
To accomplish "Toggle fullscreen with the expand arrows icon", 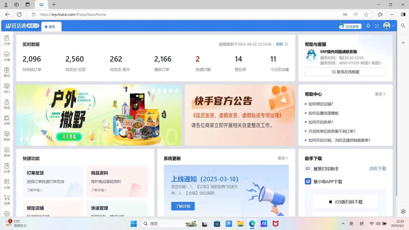I will pyautogui.click(x=377, y=26).
